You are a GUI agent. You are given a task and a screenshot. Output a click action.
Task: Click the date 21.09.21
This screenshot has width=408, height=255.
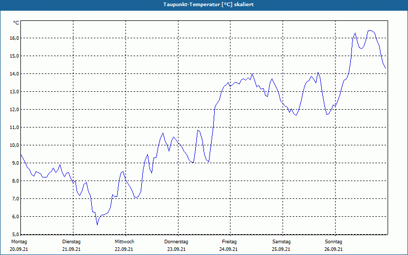[71, 249]
